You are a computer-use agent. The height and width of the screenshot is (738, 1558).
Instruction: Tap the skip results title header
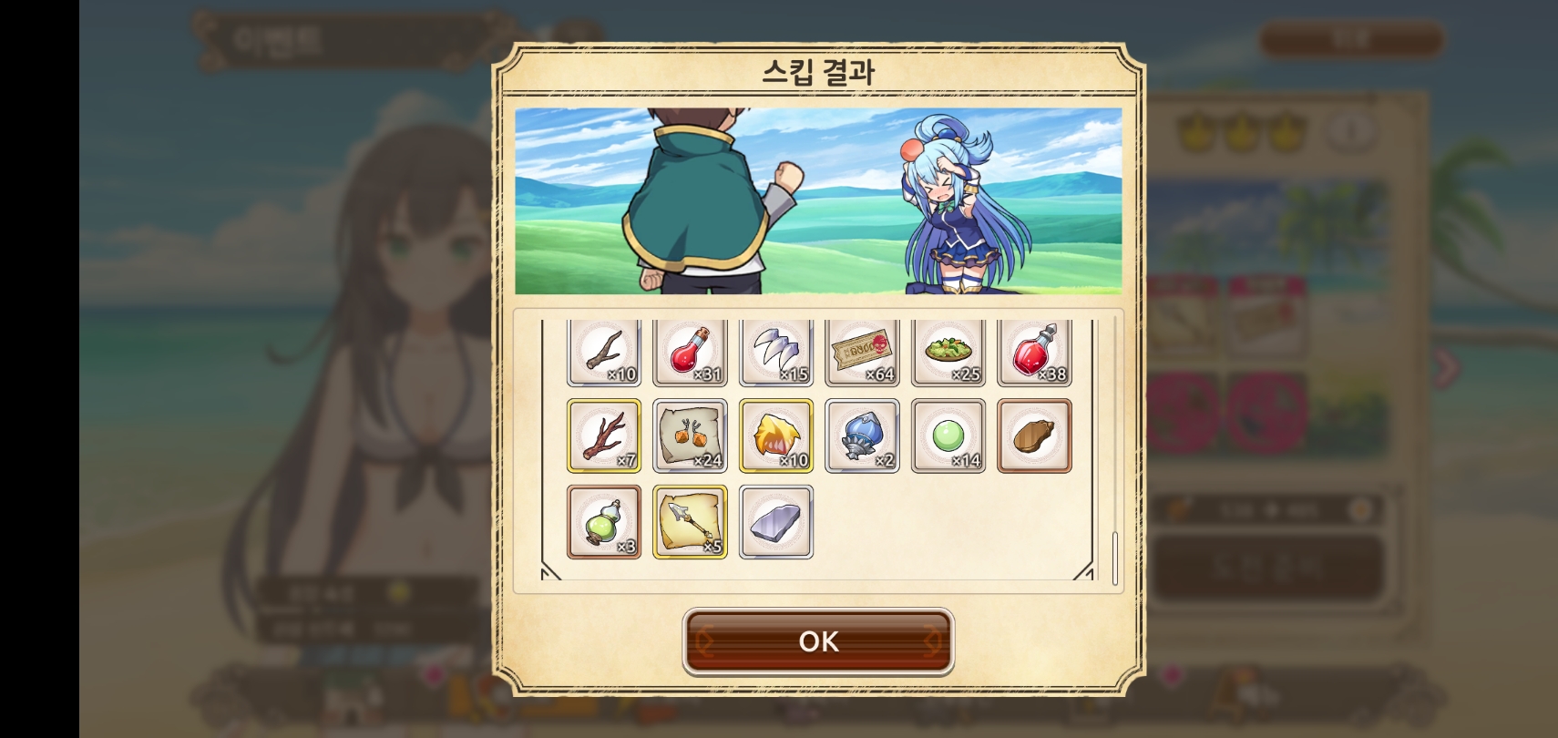(818, 71)
